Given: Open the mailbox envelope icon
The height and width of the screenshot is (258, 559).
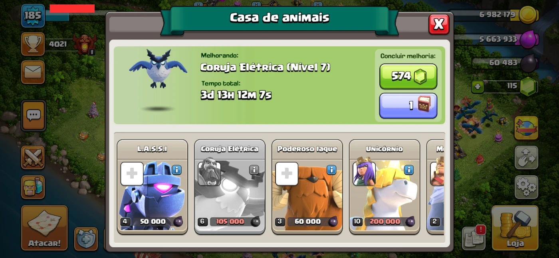Looking at the screenshot, I should (x=33, y=72).
